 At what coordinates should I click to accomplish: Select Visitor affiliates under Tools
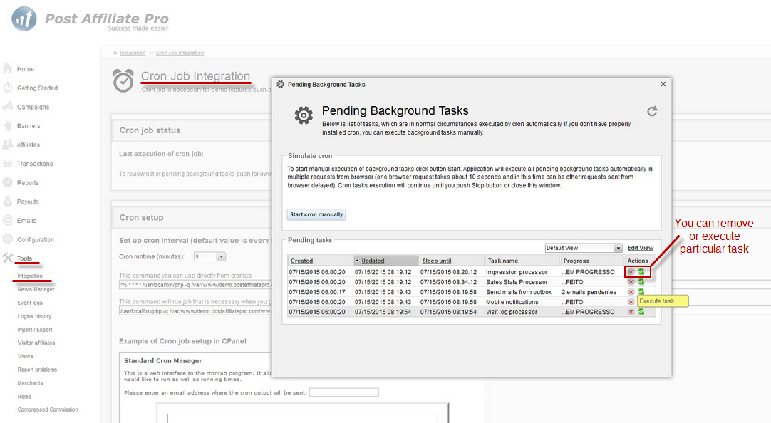pos(36,343)
